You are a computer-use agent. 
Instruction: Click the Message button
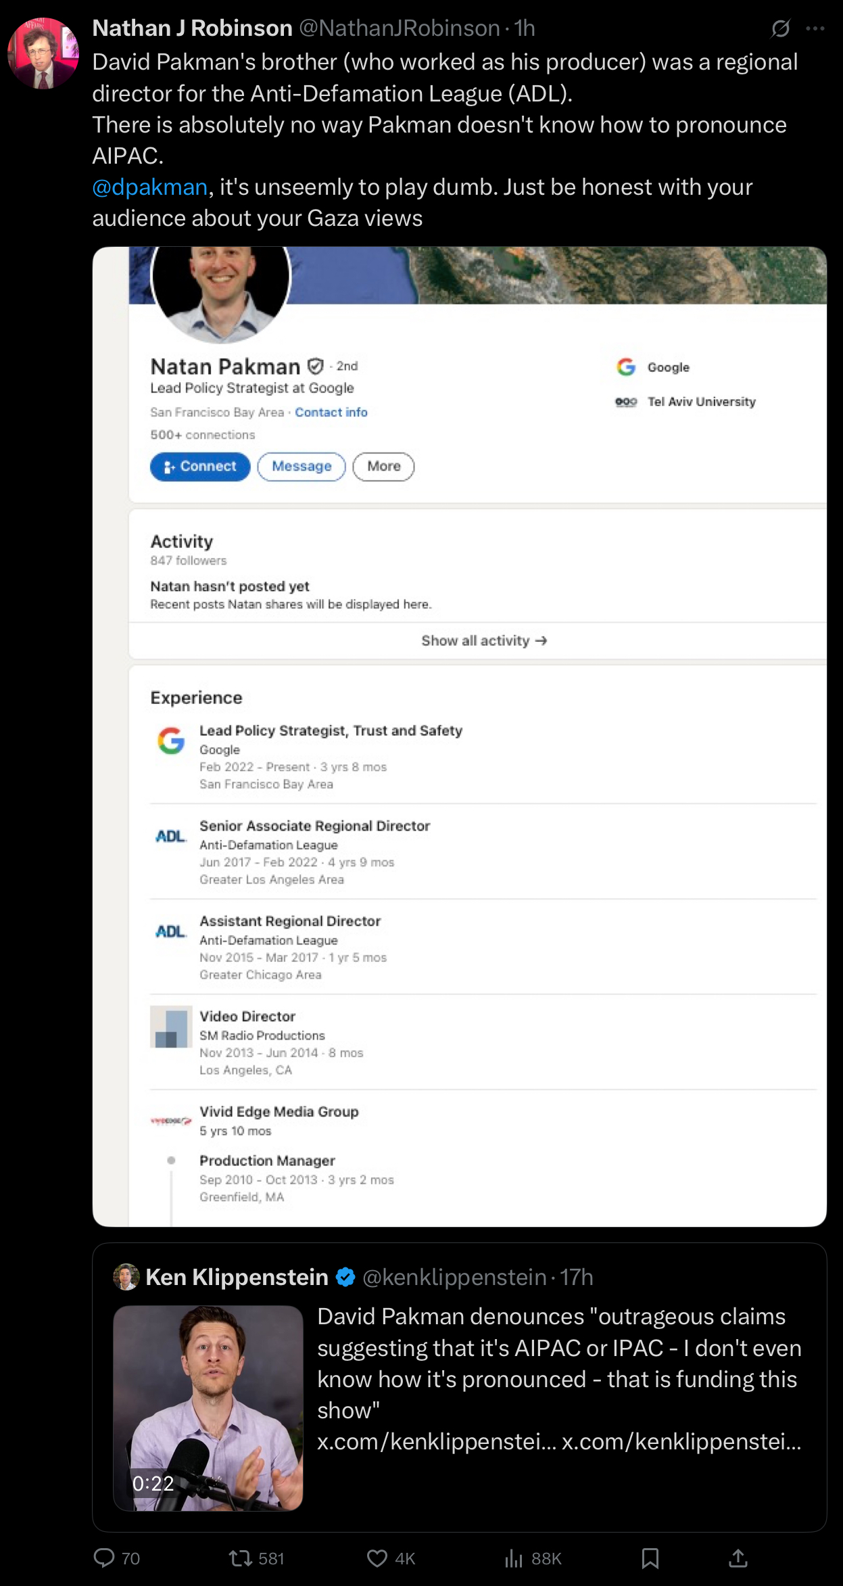point(302,467)
